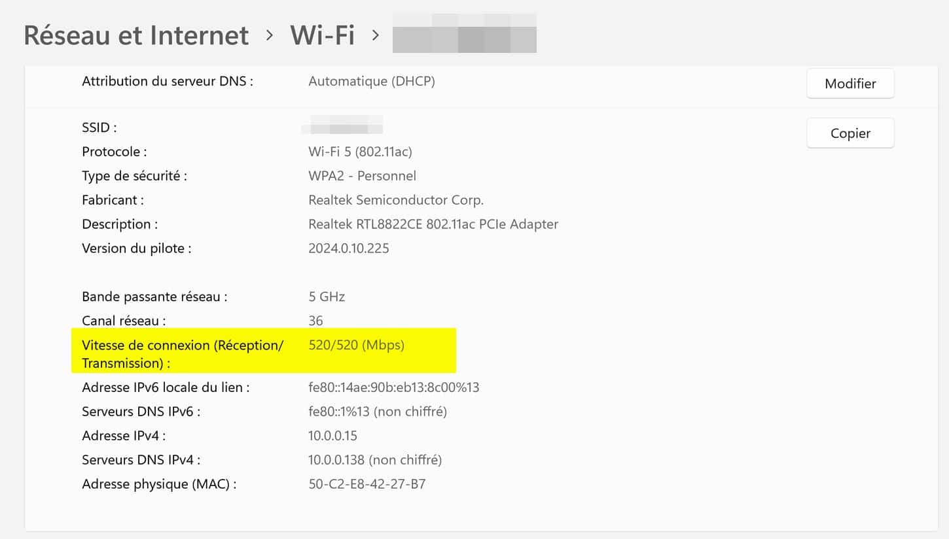Click the Modifier button for DNS attribution
The width and height of the screenshot is (949, 539).
click(850, 84)
